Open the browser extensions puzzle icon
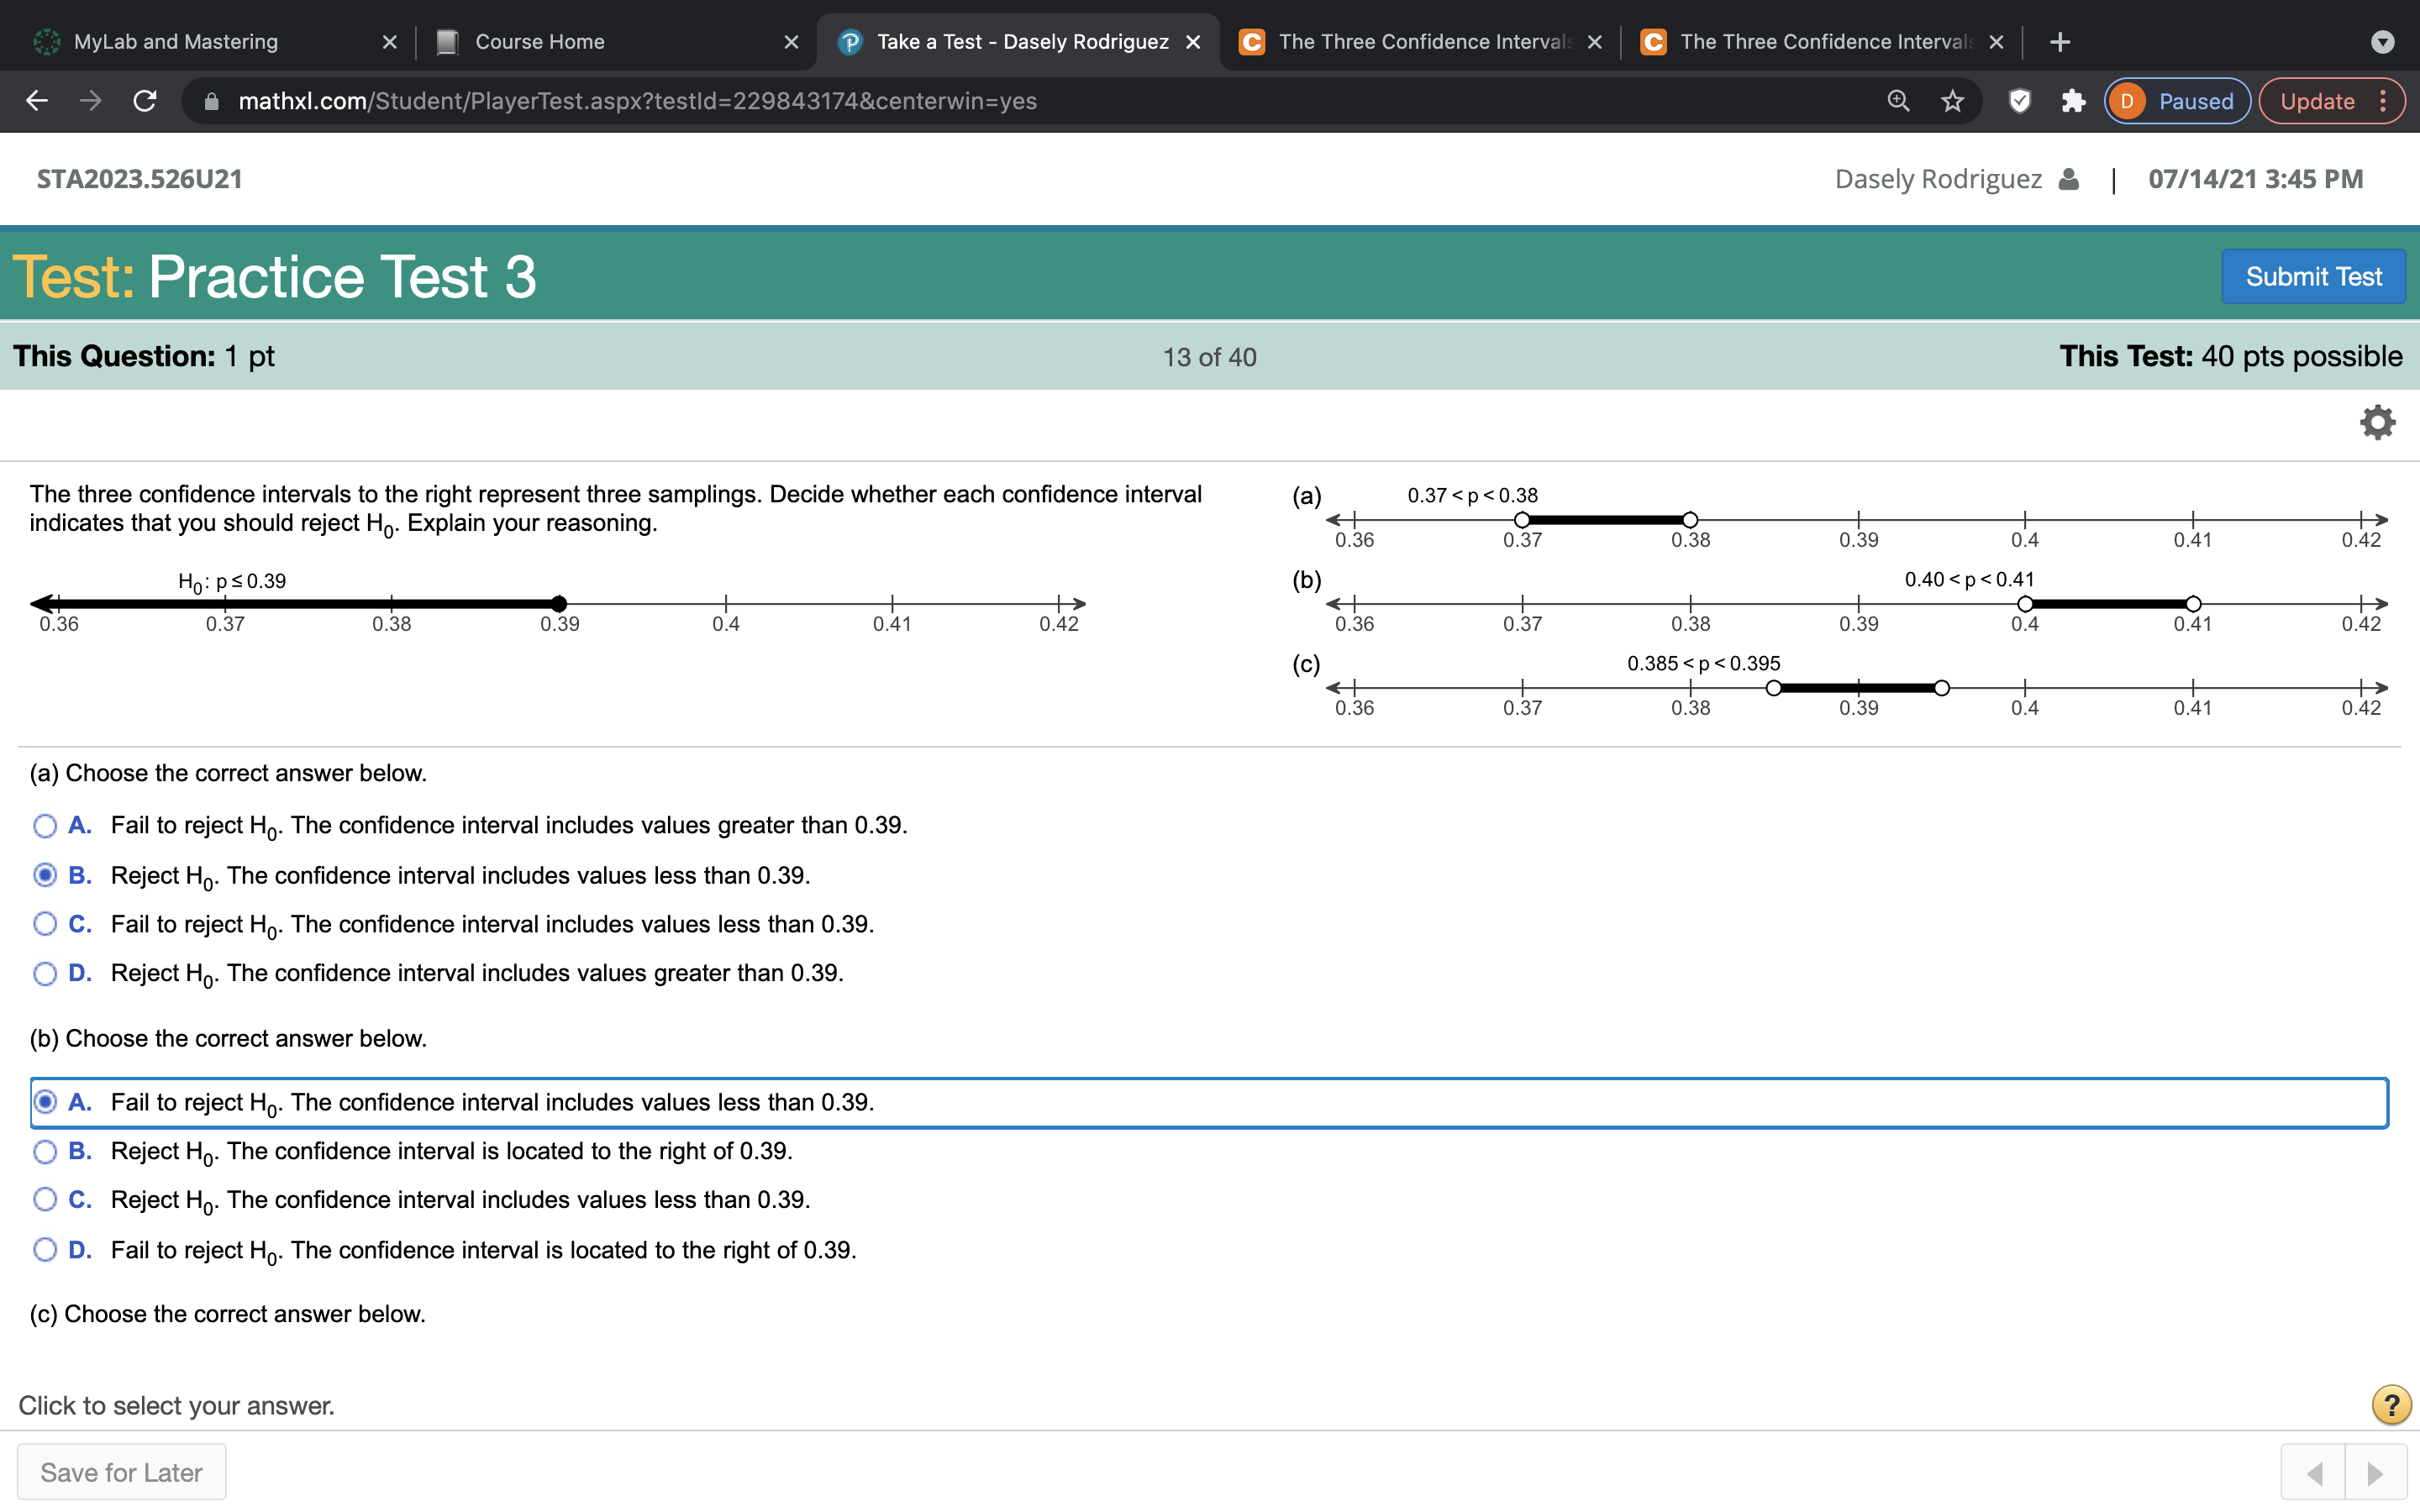Viewport: 2420px width, 1512px height. (x=2073, y=101)
